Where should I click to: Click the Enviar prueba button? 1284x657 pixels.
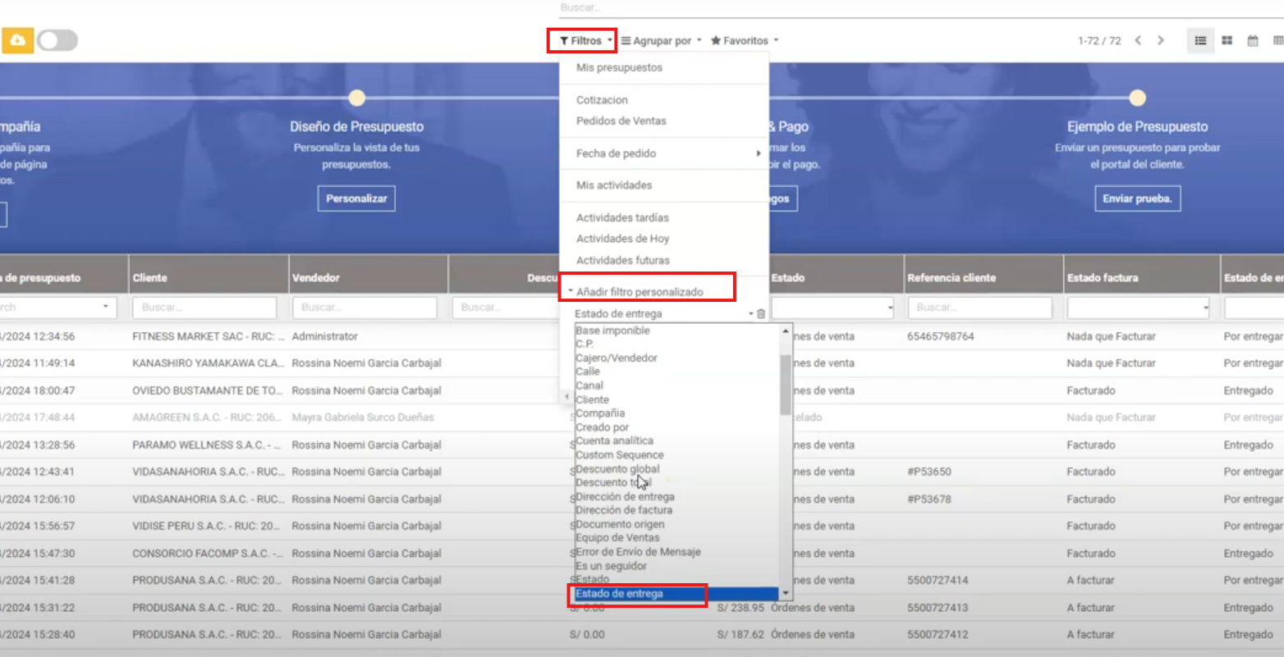point(1137,198)
